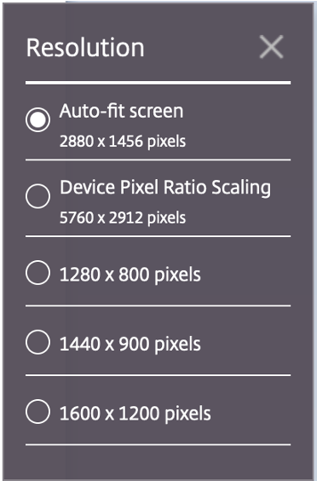Viewport: 317px width, 481px height.
Task: Click the "Resolution" panel heading
Action: click(x=85, y=48)
